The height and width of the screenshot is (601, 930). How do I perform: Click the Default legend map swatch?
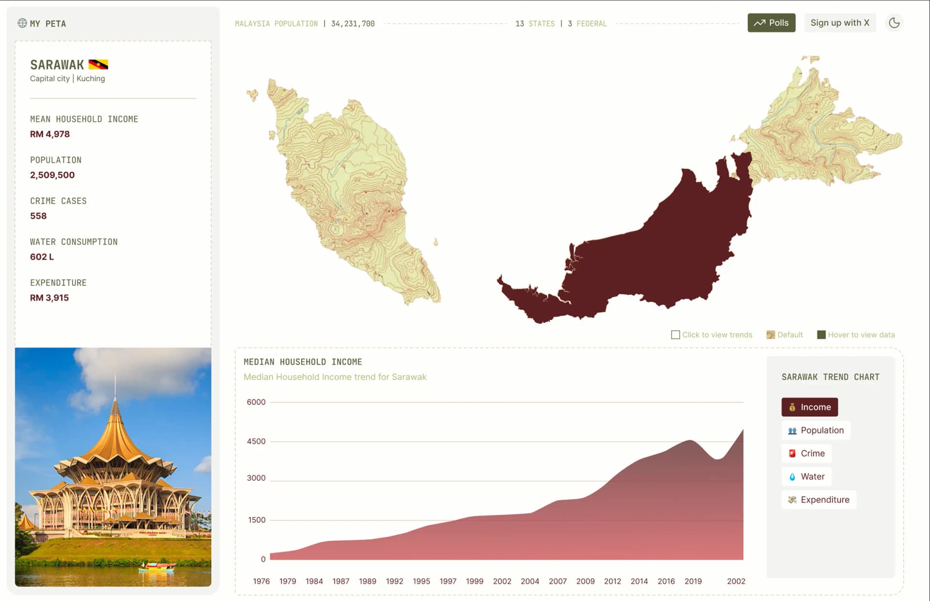click(770, 335)
